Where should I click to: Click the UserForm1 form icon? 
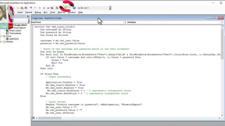[x=7, y=39]
